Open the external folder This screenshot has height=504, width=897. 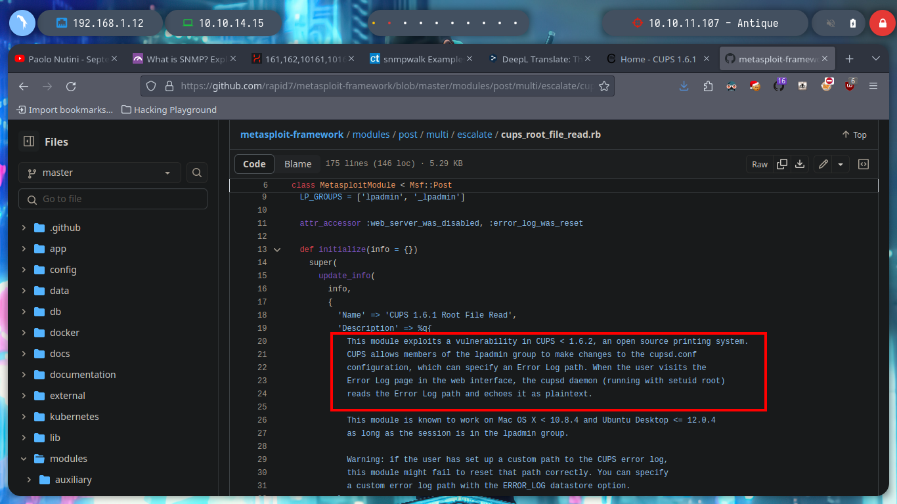[68, 396]
